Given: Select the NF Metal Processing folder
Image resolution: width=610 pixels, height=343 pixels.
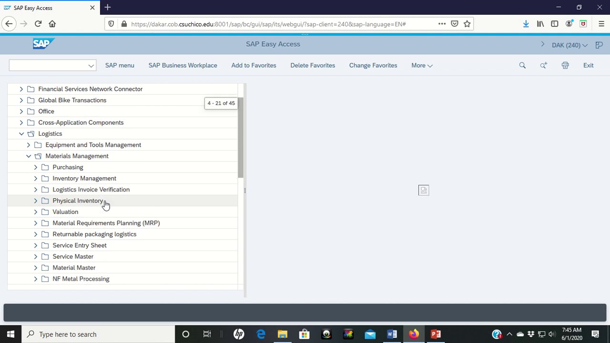Looking at the screenshot, I should coord(81,279).
